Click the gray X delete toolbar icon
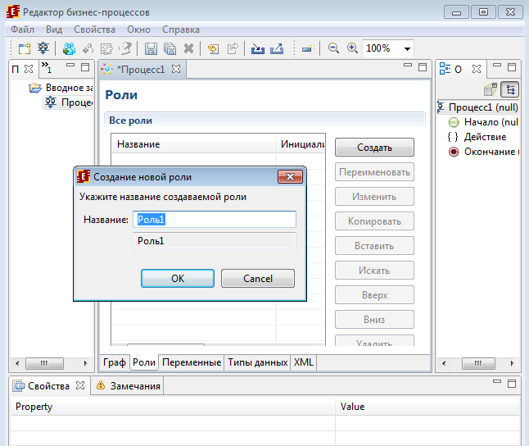This screenshot has height=446, width=529. tap(188, 48)
